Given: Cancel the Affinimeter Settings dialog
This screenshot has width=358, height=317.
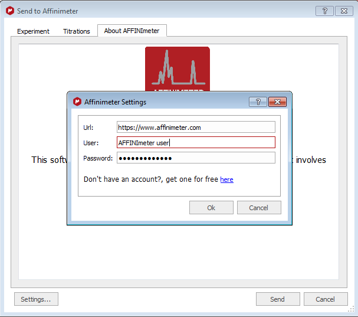Looking at the screenshot, I should [x=259, y=208].
